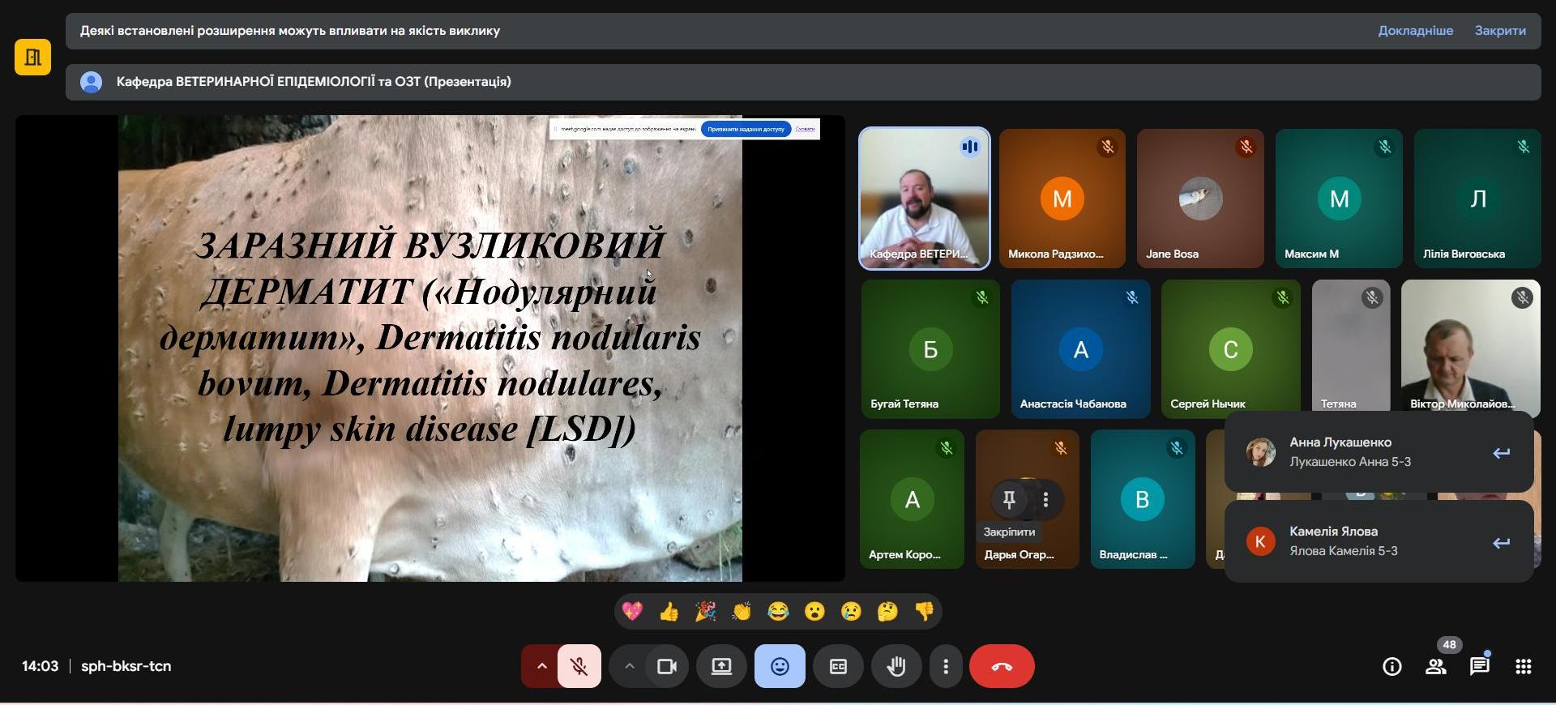Viewport: 1556px width, 705px height.
Task: Hide the emoji reactions bar
Action: click(780, 666)
